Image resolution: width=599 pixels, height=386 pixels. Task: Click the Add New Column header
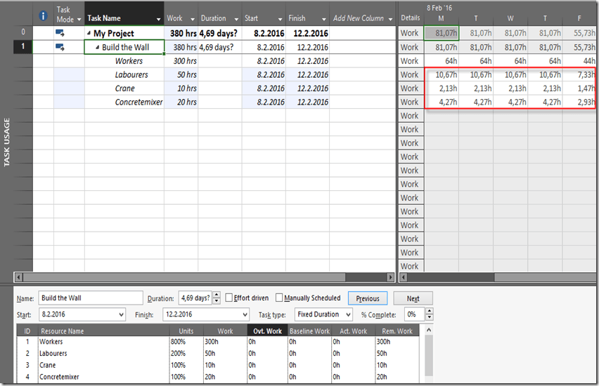[359, 18]
